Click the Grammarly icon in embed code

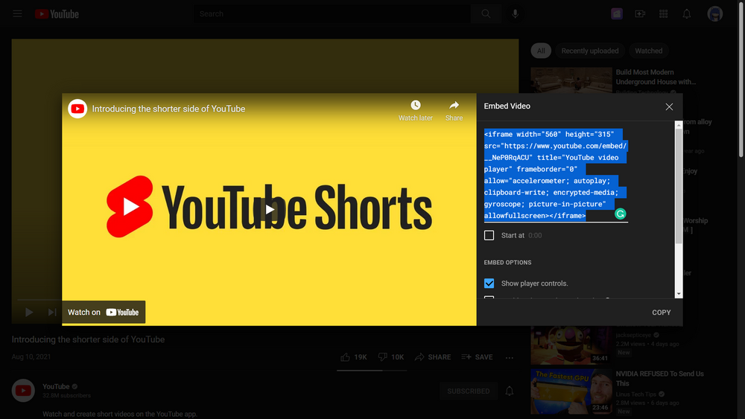coord(620,214)
